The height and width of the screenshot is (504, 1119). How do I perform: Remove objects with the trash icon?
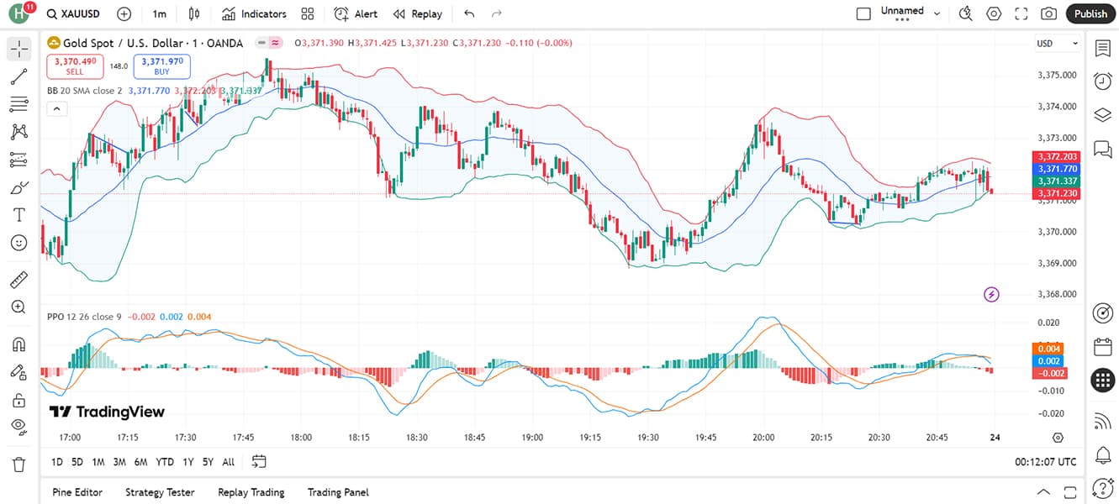pos(18,464)
